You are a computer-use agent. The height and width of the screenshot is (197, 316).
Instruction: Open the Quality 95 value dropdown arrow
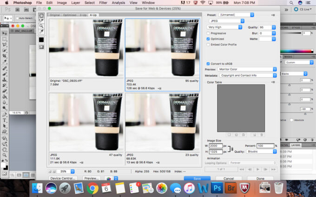pyautogui.click(x=274, y=27)
